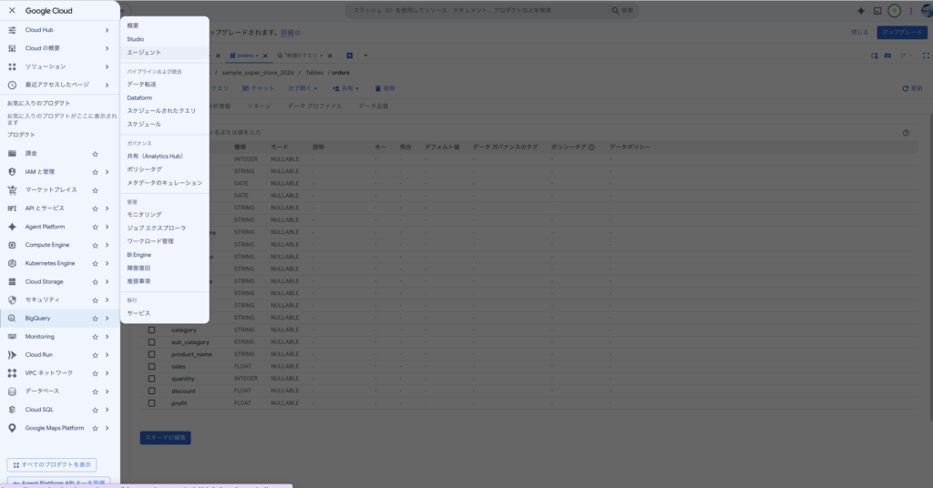Click the 更新 refresh button
The height and width of the screenshot is (488, 933).
912,88
